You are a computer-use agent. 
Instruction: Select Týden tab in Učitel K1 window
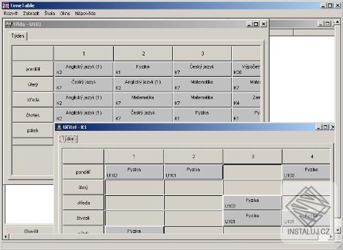(x=69, y=138)
